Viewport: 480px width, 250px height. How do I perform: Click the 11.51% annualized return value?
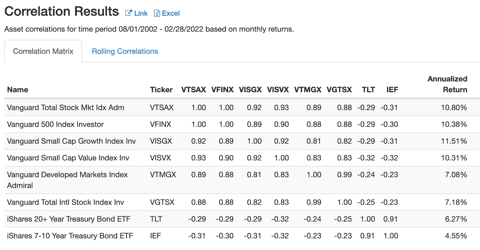(454, 141)
